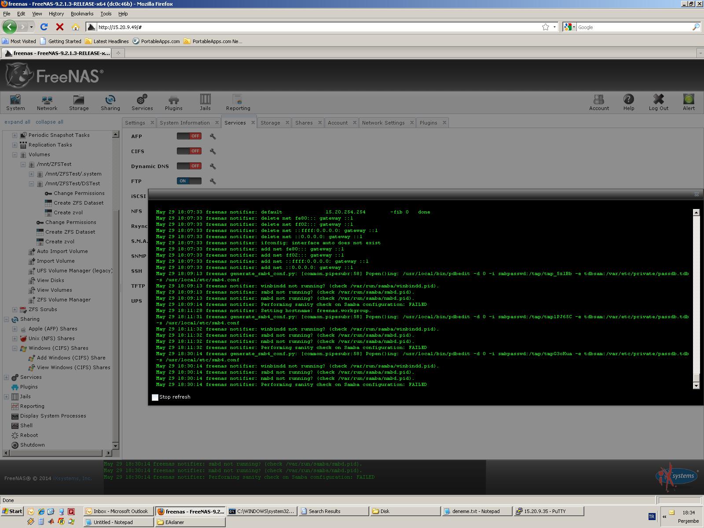Click the green Alert icon
This screenshot has height=528, width=704.
point(689,102)
